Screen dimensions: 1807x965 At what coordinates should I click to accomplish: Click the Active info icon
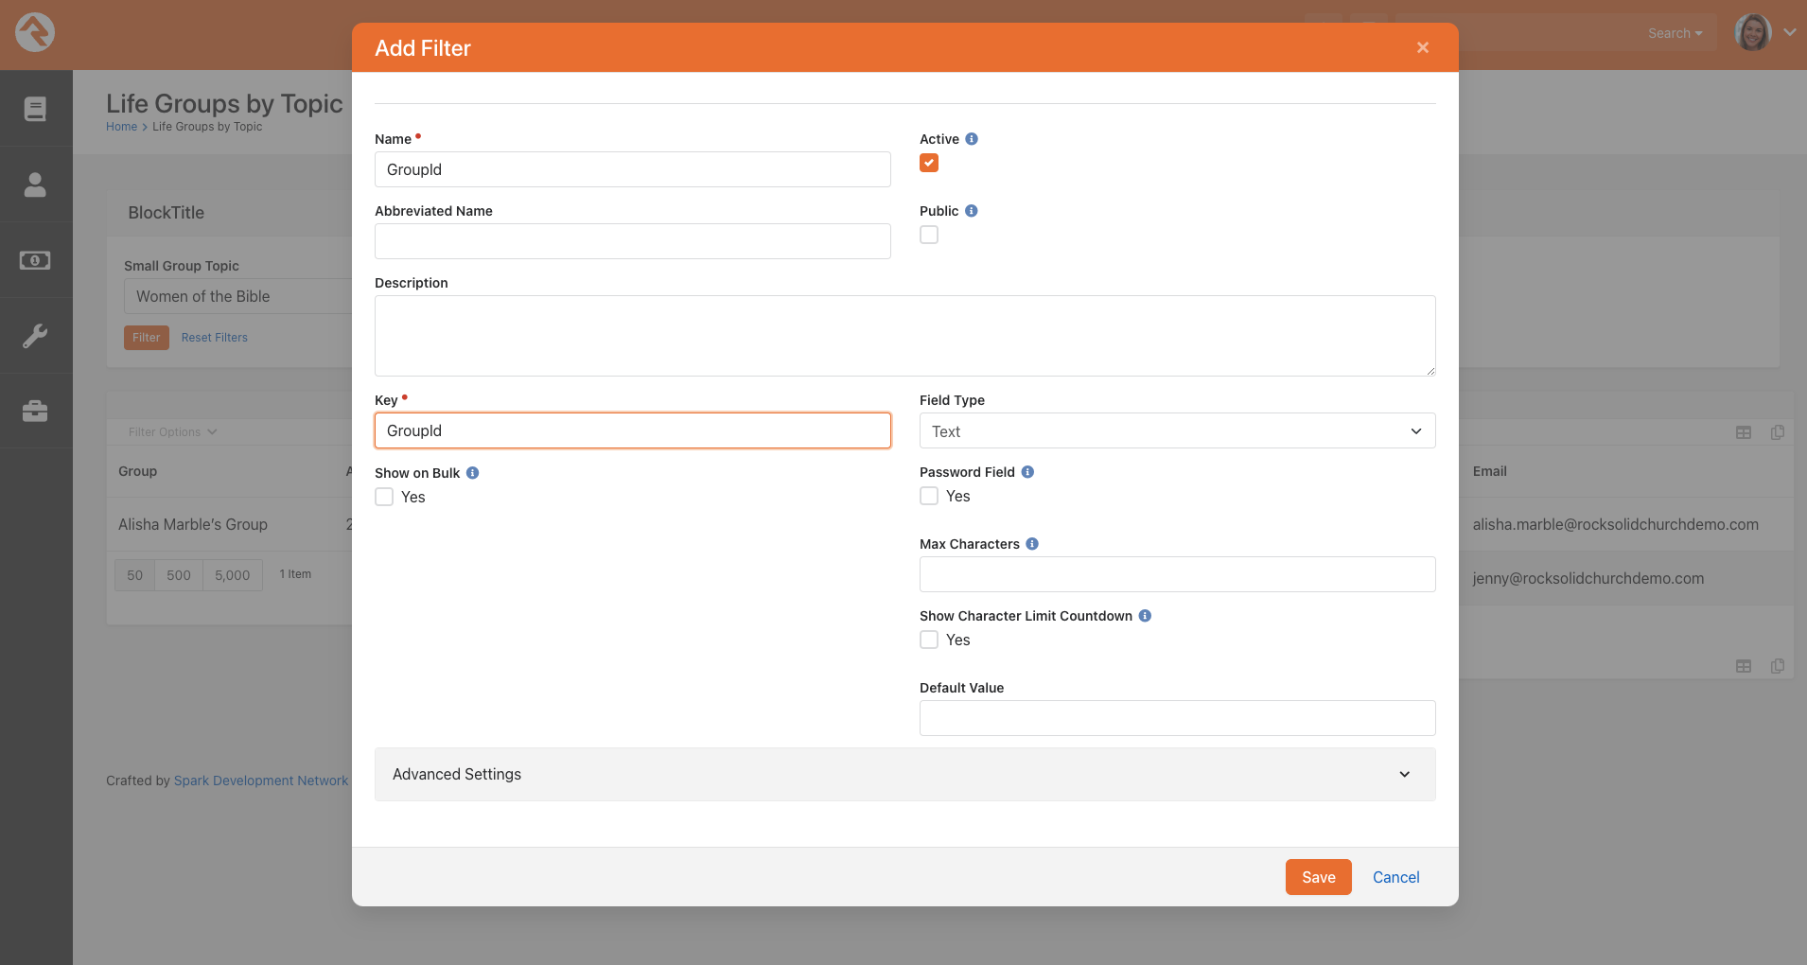[x=972, y=139]
